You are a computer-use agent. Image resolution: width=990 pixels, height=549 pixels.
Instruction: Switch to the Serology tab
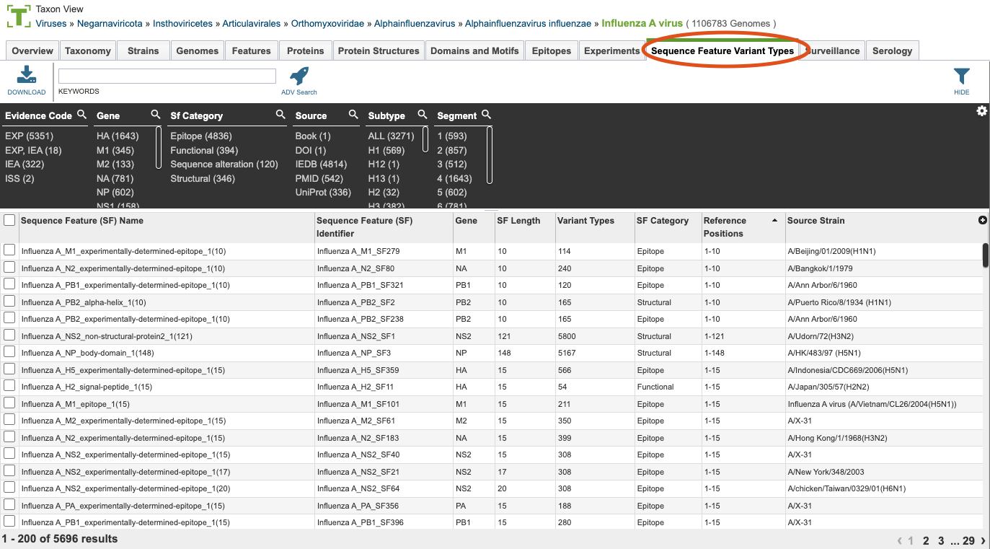pyautogui.click(x=892, y=50)
